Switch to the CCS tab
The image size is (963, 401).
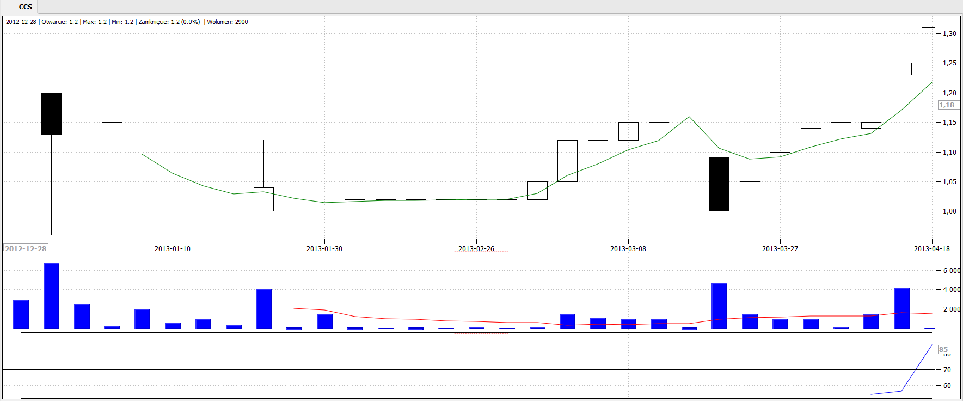(25, 7)
